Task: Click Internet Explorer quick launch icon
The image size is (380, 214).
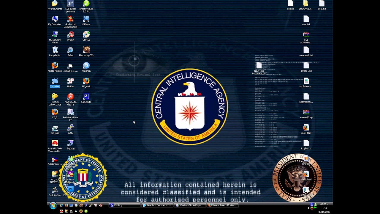Action: point(61,205)
